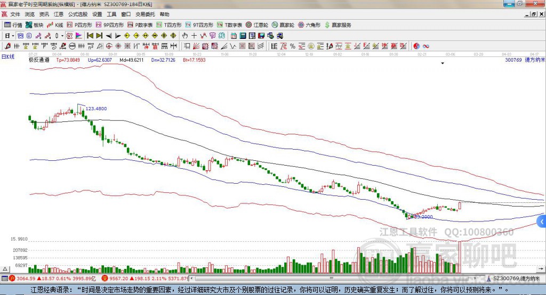Click the blue infinity symbol icon
This screenshot has height=295, width=546.
(425, 46)
